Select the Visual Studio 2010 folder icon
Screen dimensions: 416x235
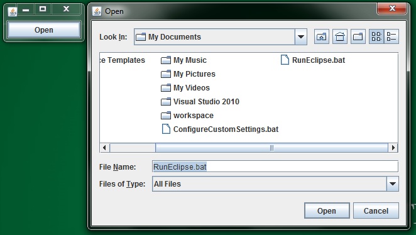[x=166, y=102]
